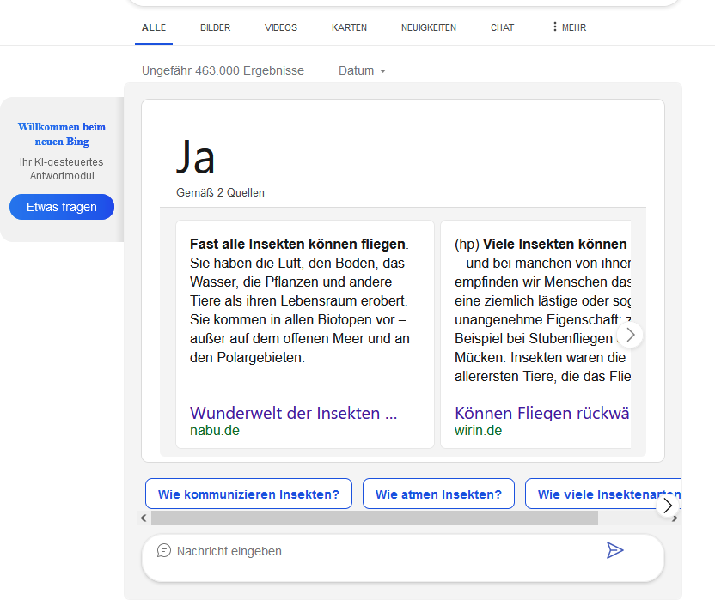Click the scrollbar right arrow
The height and width of the screenshot is (600, 715).
pyautogui.click(x=675, y=518)
